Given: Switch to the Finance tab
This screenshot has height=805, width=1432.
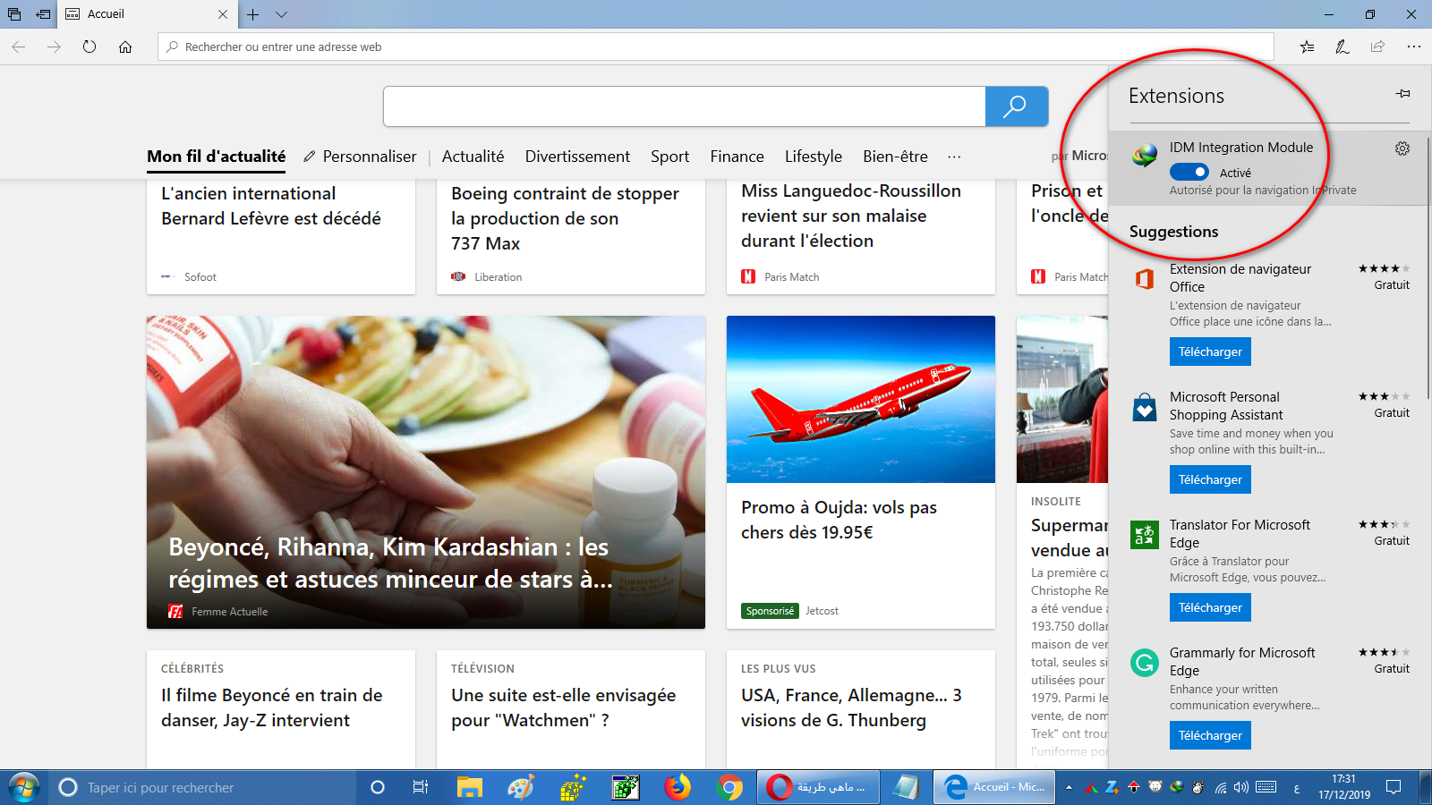Looking at the screenshot, I should [x=737, y=157].
